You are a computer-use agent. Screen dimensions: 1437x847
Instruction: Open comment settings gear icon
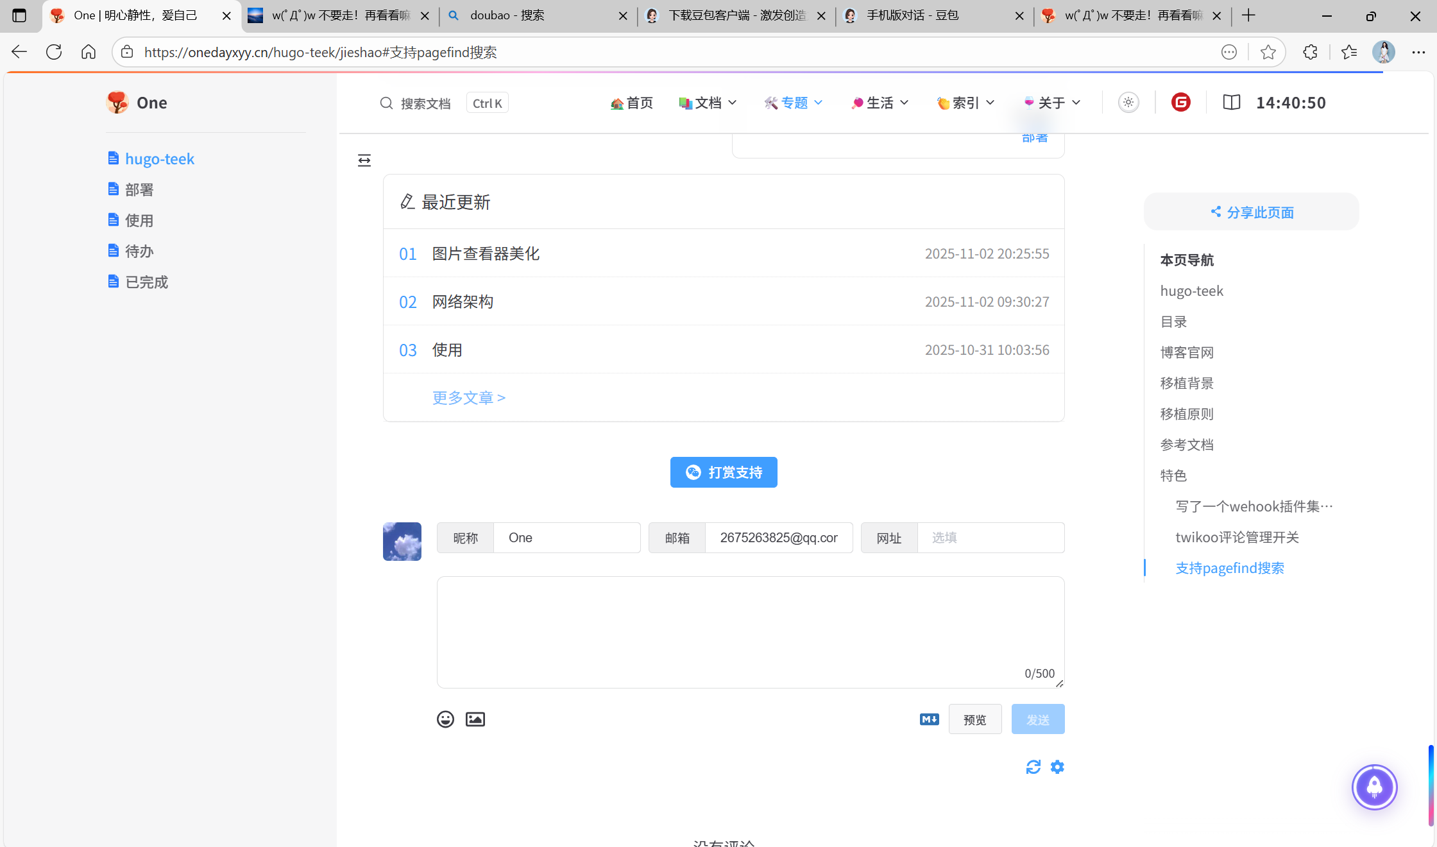1057,767
